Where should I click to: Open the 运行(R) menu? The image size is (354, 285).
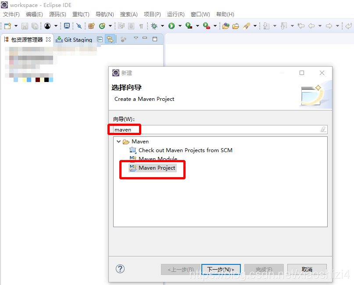click(175, 14)
